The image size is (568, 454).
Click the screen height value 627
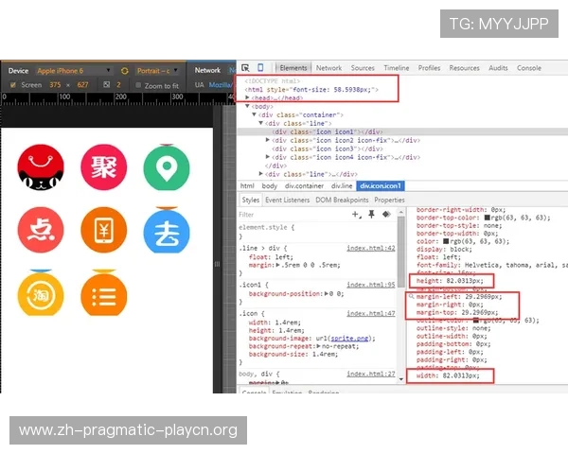[x=82, y=85]
